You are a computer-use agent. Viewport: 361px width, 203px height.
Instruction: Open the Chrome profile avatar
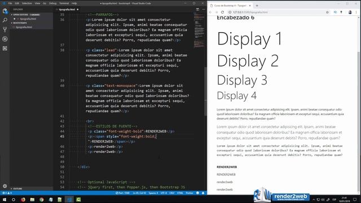[x=350, y=12]
